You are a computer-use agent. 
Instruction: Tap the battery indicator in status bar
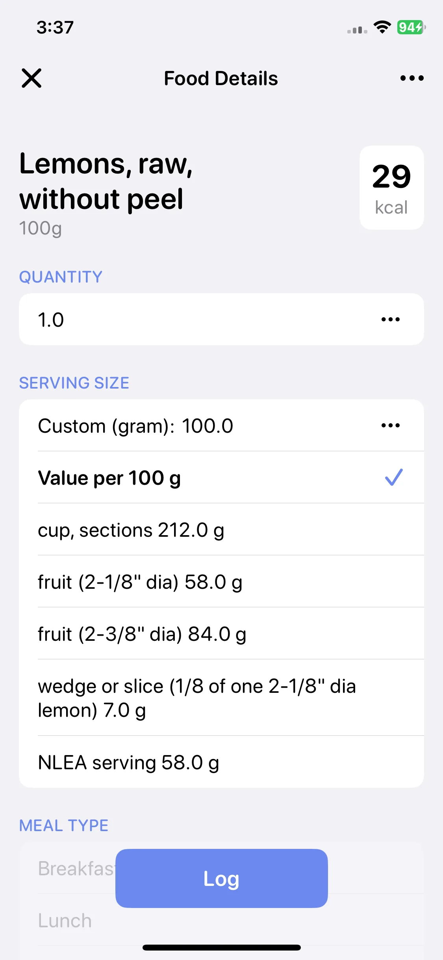(411, 27)
